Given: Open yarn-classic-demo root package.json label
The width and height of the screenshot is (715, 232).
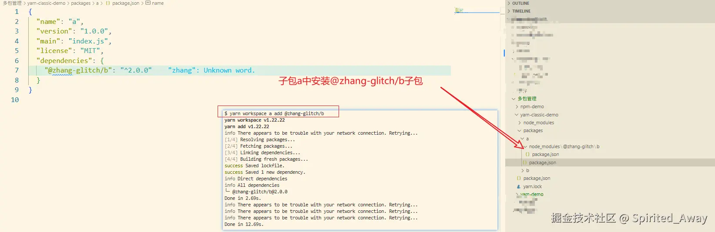Looking at the screenshot, I should [537, 178].
